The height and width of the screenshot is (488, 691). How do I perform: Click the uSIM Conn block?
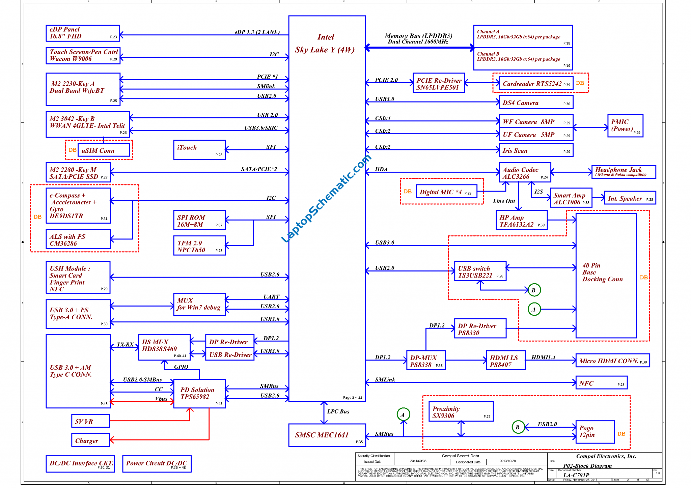pos(104,150)
